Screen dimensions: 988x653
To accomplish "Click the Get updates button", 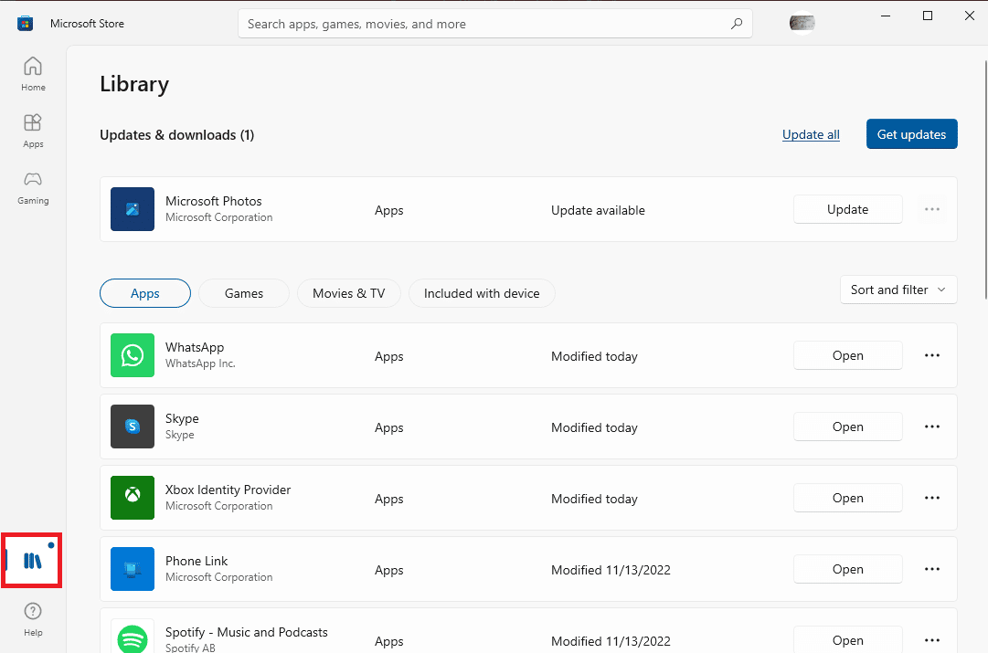I will click(911, 134).
